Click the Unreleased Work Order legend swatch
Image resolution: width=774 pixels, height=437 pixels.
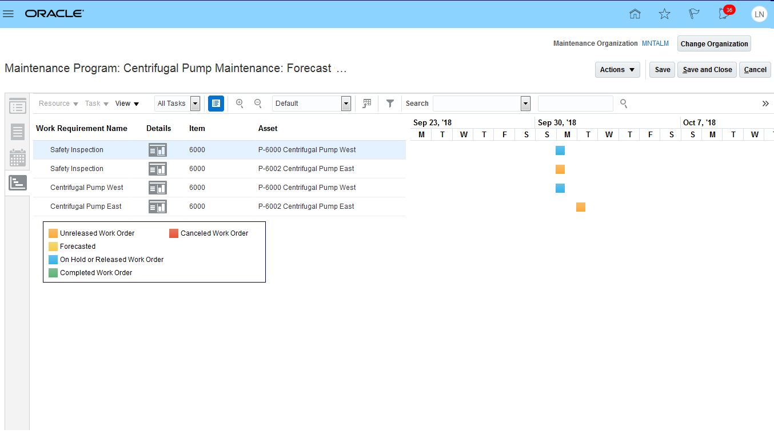click(53, 233)
